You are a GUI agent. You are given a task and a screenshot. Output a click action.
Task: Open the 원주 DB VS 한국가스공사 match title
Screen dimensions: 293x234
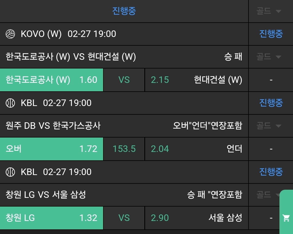(x=53, y=126)
